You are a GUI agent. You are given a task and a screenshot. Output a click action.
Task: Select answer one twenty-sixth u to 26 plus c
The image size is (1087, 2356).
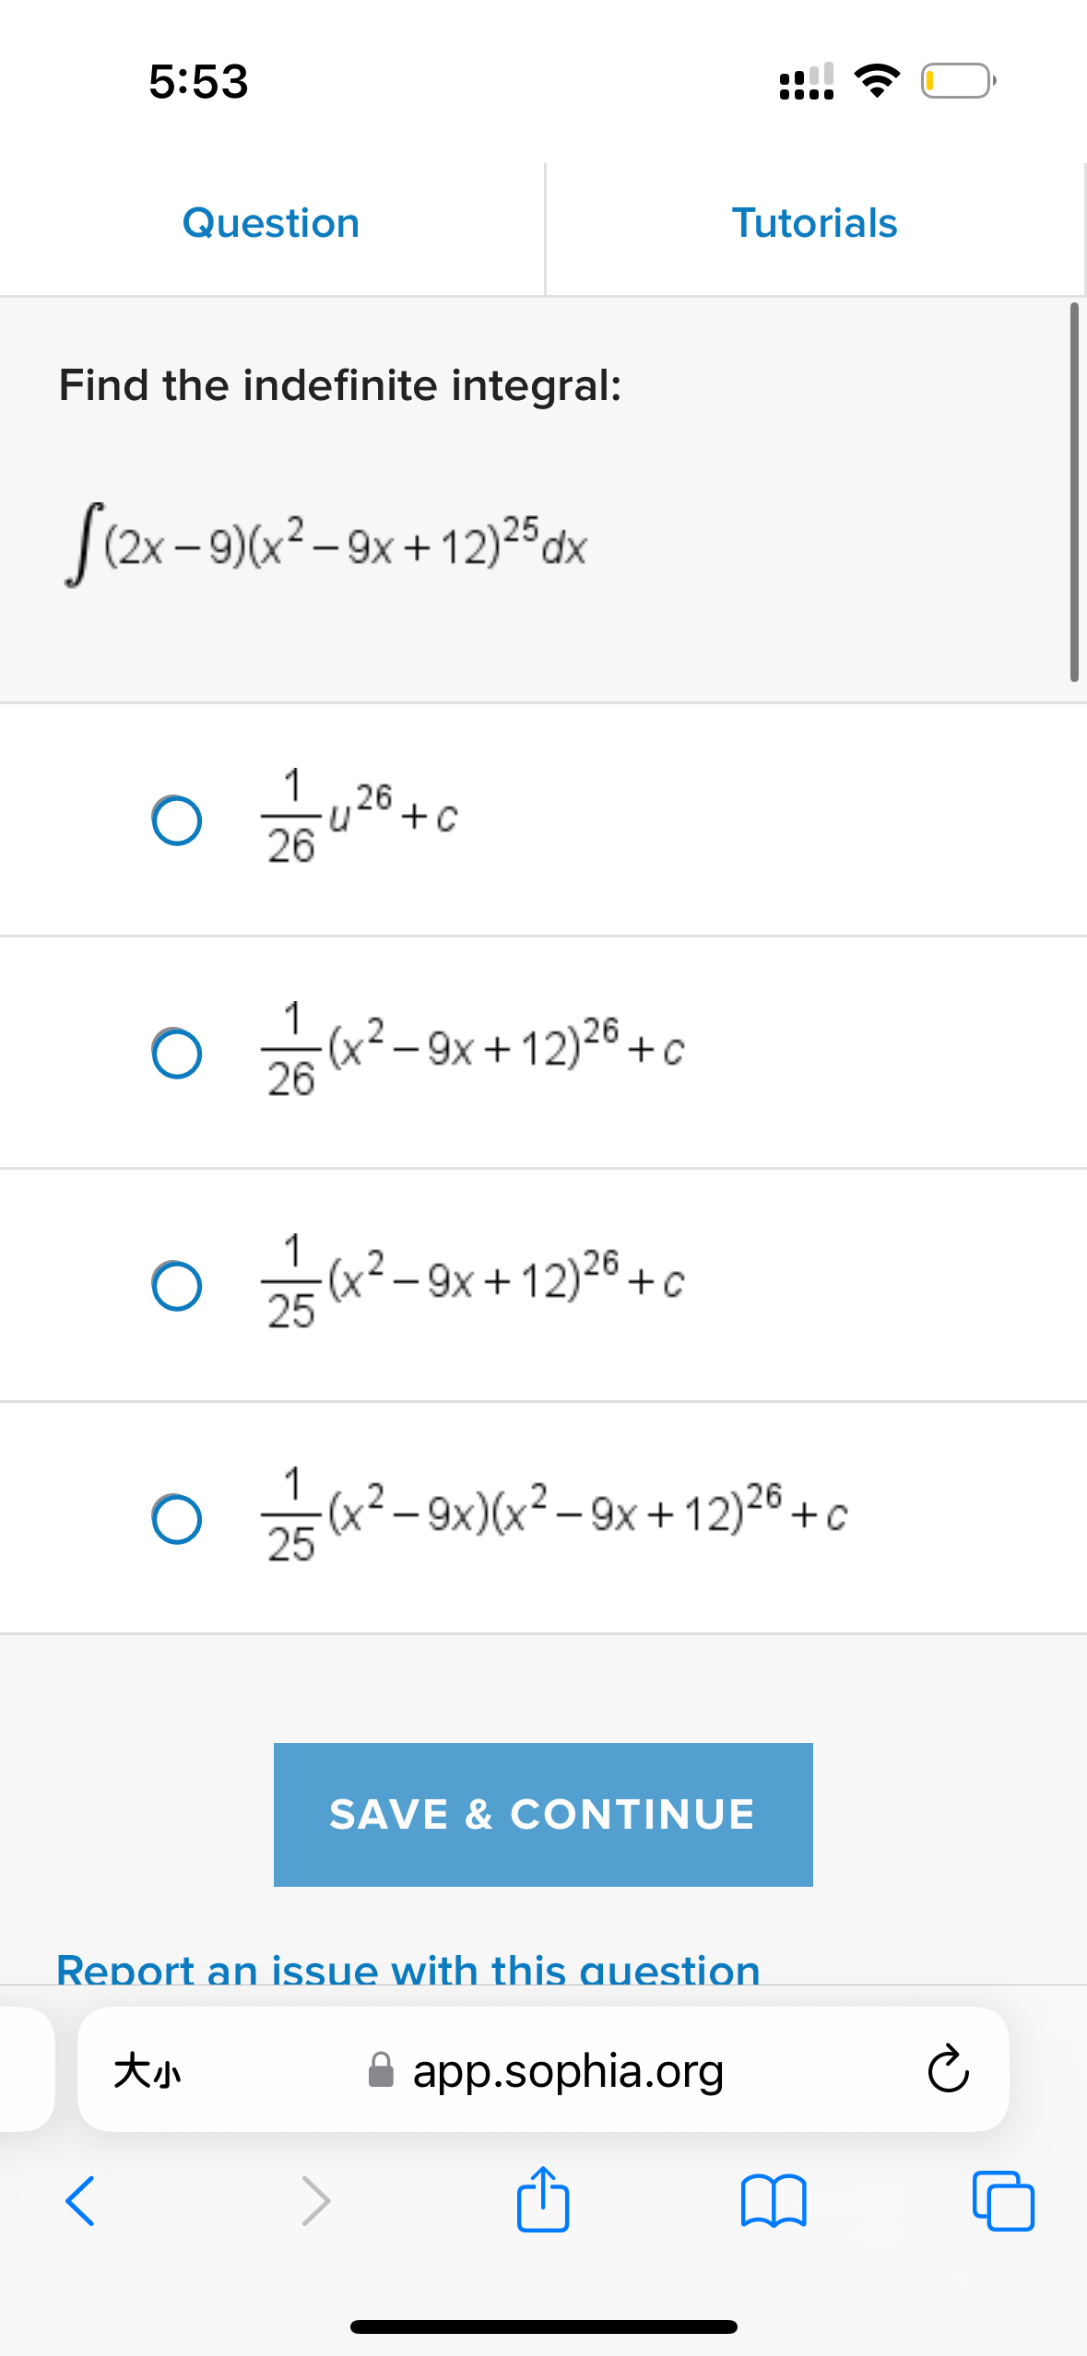click(178, 817)
